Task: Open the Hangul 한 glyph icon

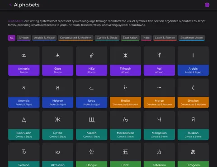Action: (x=92, y=152)
